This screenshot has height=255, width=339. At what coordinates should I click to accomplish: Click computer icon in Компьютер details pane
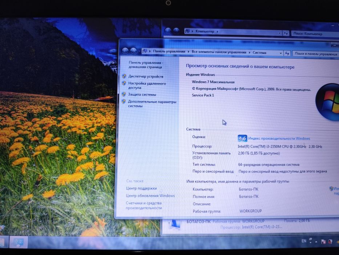(175, 224)
